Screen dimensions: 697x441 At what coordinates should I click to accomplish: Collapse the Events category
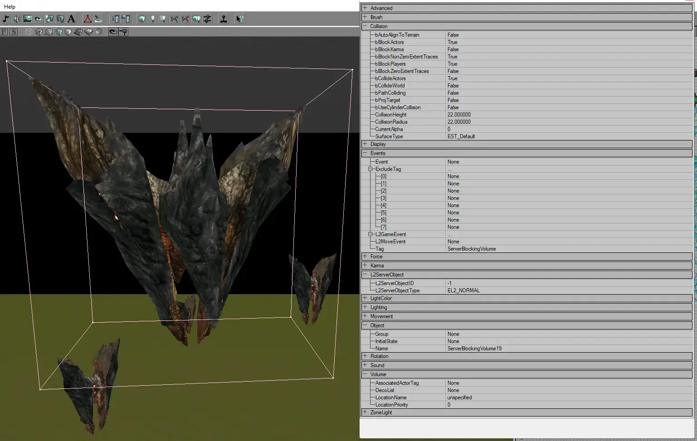(x=365, y=153)
